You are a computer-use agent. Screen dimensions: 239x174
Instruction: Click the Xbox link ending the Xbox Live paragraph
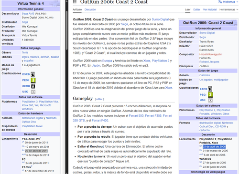[169, 88]
